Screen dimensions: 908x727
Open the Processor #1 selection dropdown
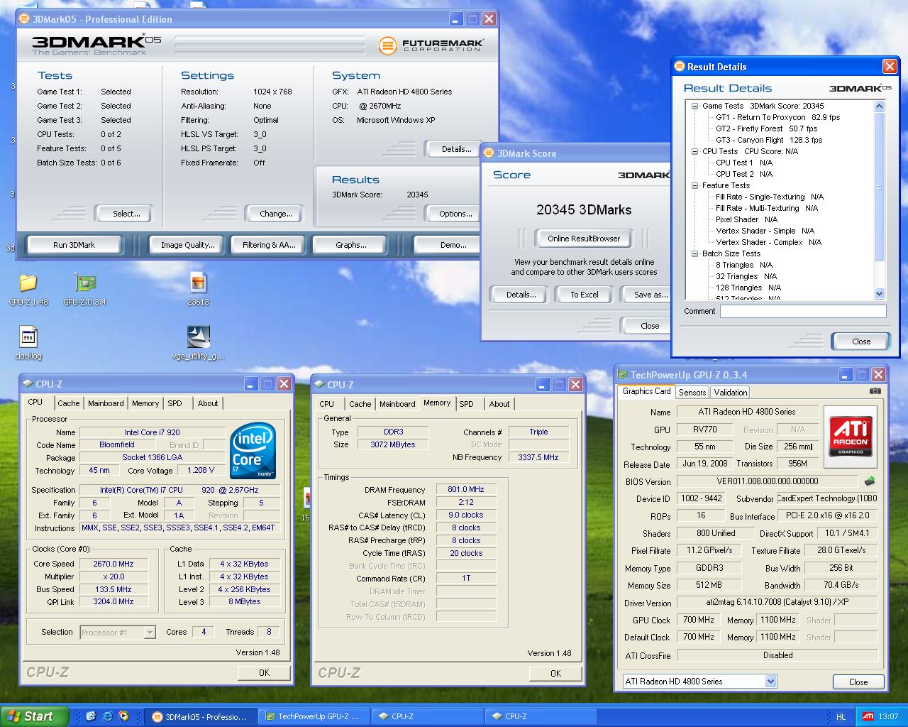pos(149,632)
